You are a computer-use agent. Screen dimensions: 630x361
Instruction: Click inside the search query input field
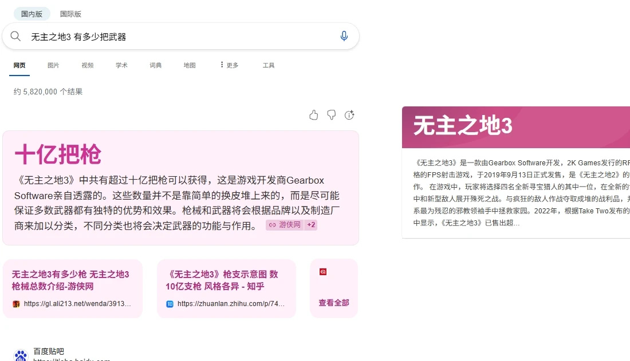point(181,37)
